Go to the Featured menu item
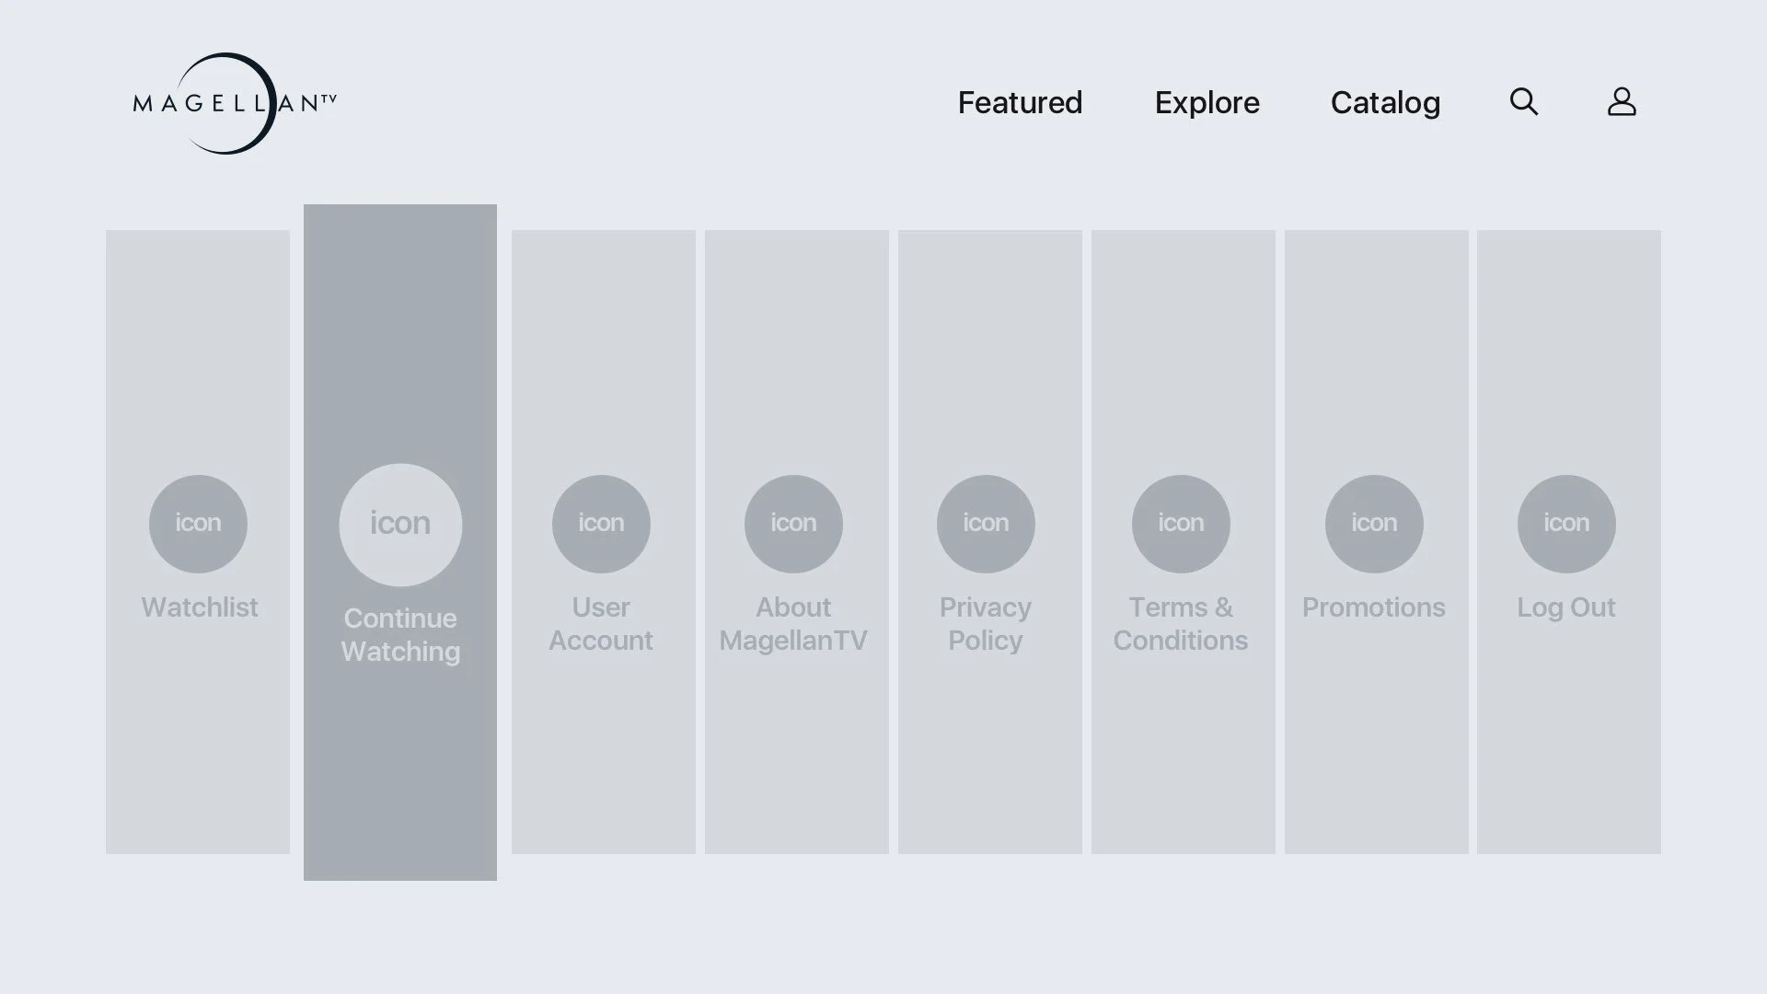 click(x=1020, y=102)
